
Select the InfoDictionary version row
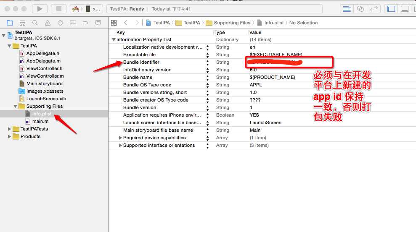[x=262, y=70]
